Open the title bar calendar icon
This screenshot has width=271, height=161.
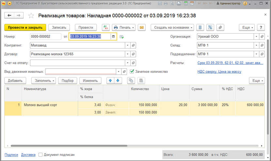click(192, 3)
